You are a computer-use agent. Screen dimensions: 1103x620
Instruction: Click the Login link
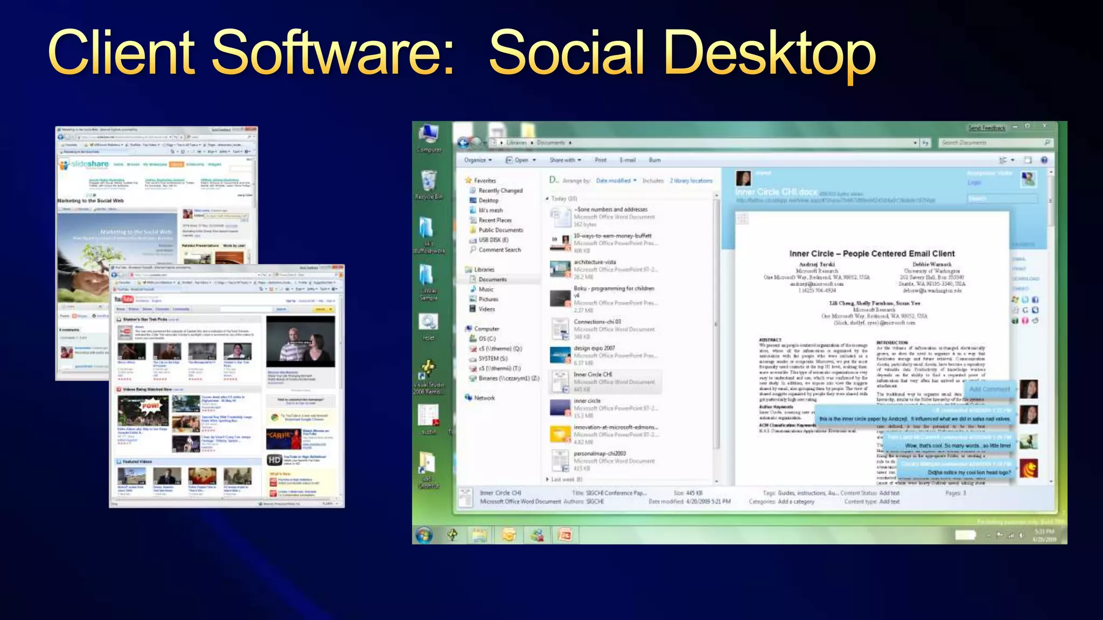pyautogui.click(x=974, y=183)
